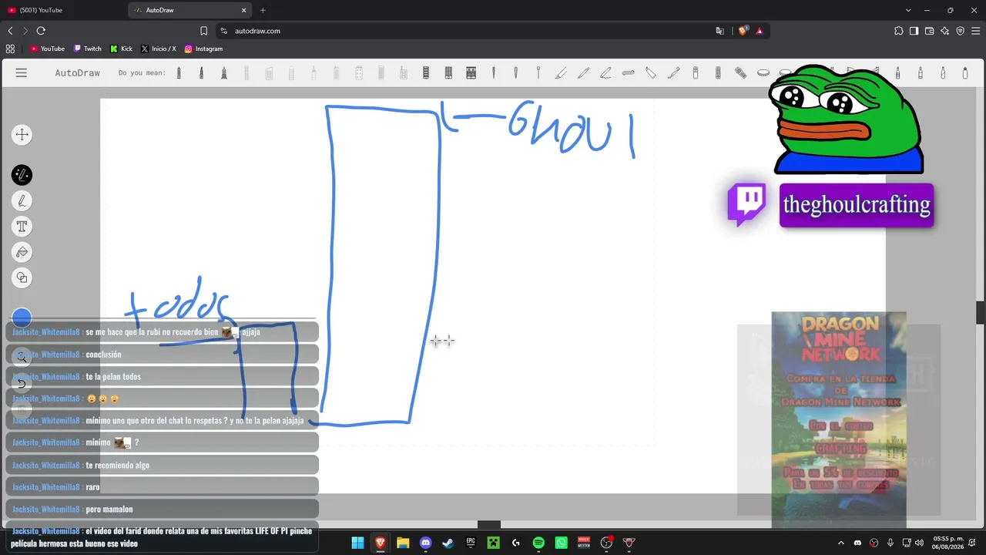Open the Brave VPN shield icon
The image size is (986, 555).
pyautogui.click(x=960, y=31)
